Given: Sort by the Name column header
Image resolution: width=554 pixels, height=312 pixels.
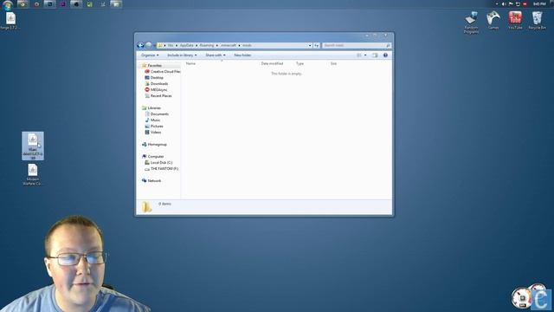Looking at the screenshot, I should click(x=190, y=63).
